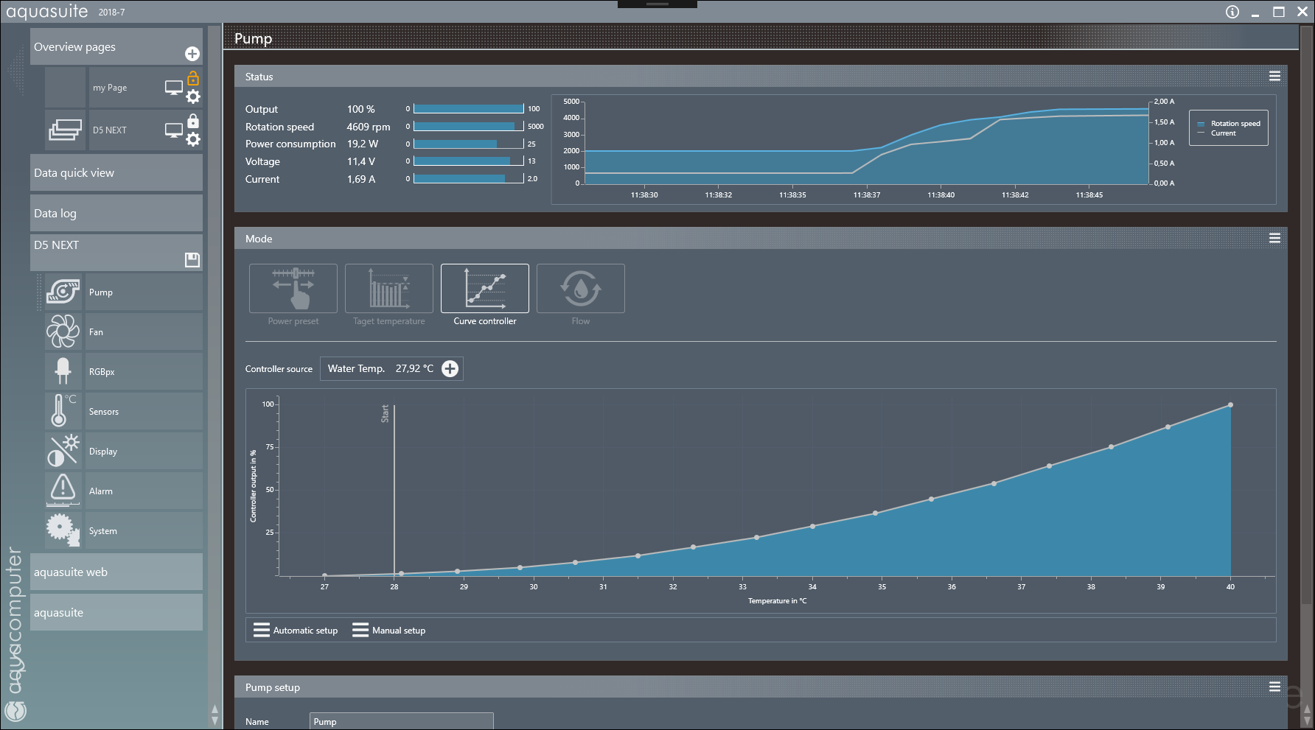This screenshot has height=730, width=1315.
Task: Click main panel scrollbar down arrow
Action: (x=1307, y=720)
